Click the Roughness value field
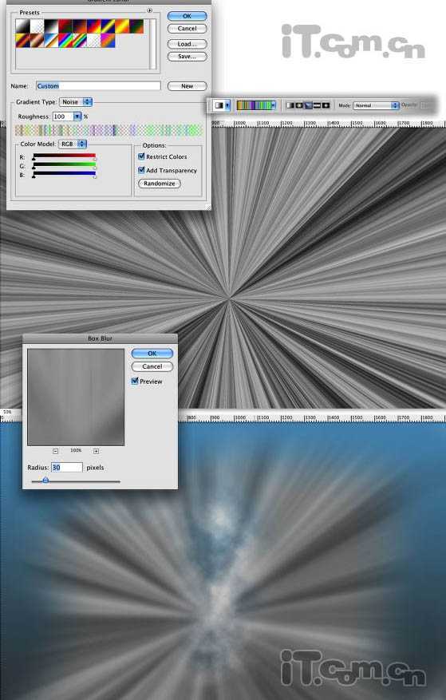Viewport: 446px width, 700px height. 63,117
